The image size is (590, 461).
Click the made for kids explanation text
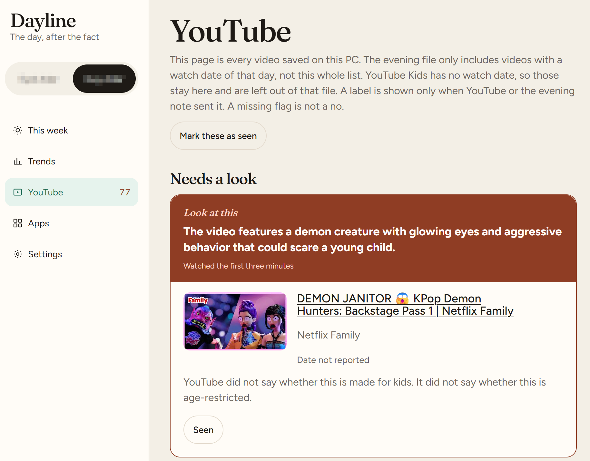[365, 390]
